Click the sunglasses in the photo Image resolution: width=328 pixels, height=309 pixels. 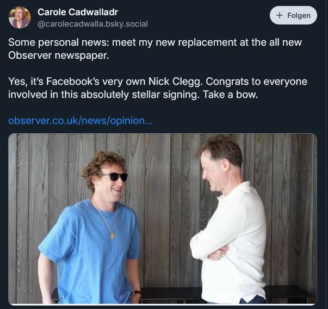click(115, 176)
